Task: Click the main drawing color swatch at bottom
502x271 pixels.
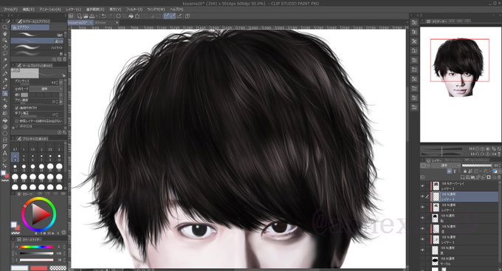Action: coord(19,268)
